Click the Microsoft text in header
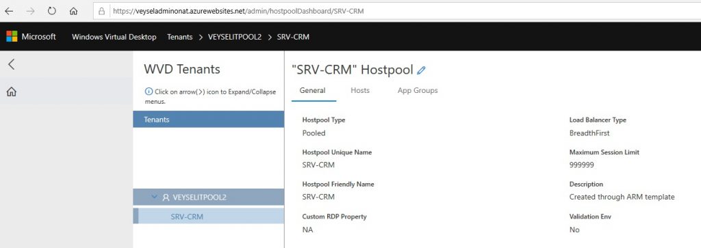This screenshot has width=701, height=248. [x=39, y=37]
